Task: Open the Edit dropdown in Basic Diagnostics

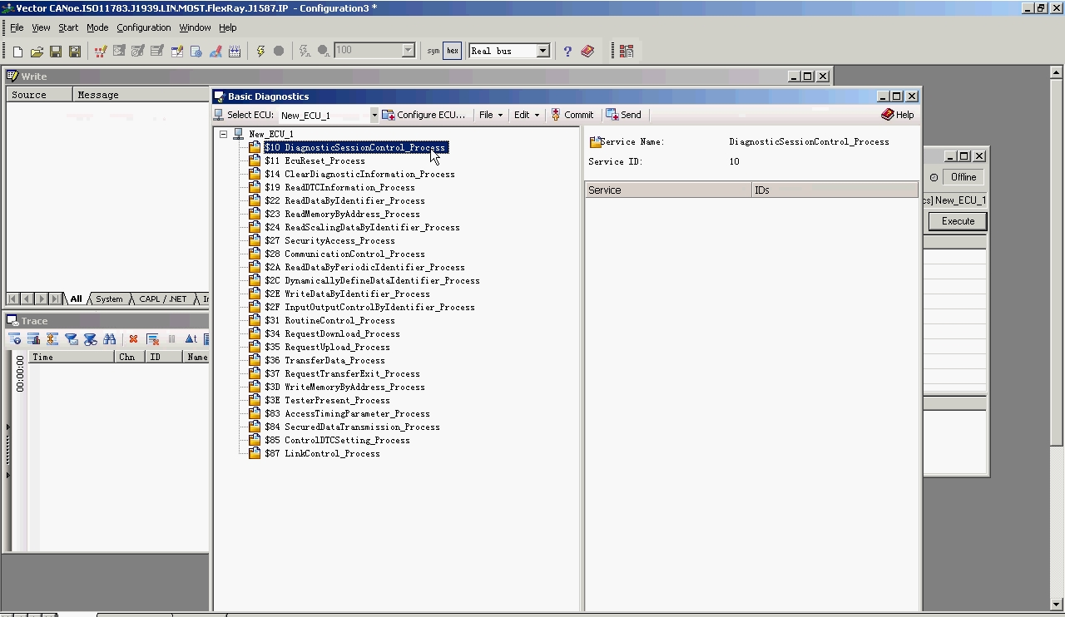Action: point(526,115)
